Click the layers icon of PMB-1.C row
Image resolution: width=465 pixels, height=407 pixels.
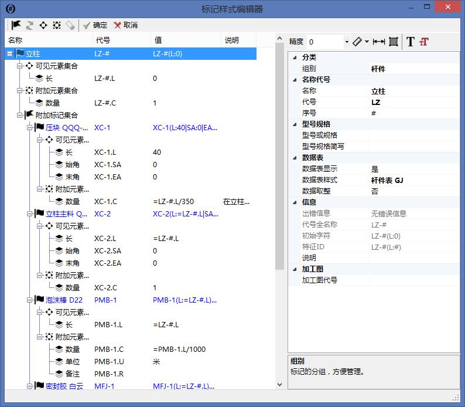click(x=59, y=349)
